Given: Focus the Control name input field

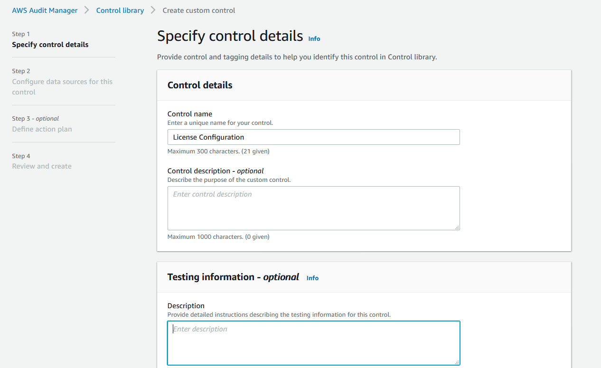Looking at the screenshot, I should [314, 137].
